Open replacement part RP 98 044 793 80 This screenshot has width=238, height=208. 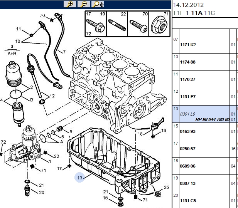click(212, 119)
